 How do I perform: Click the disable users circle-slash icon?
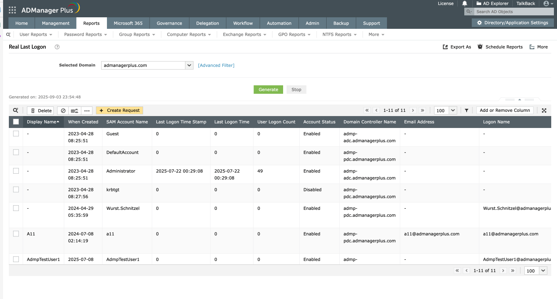click(63, 111)
